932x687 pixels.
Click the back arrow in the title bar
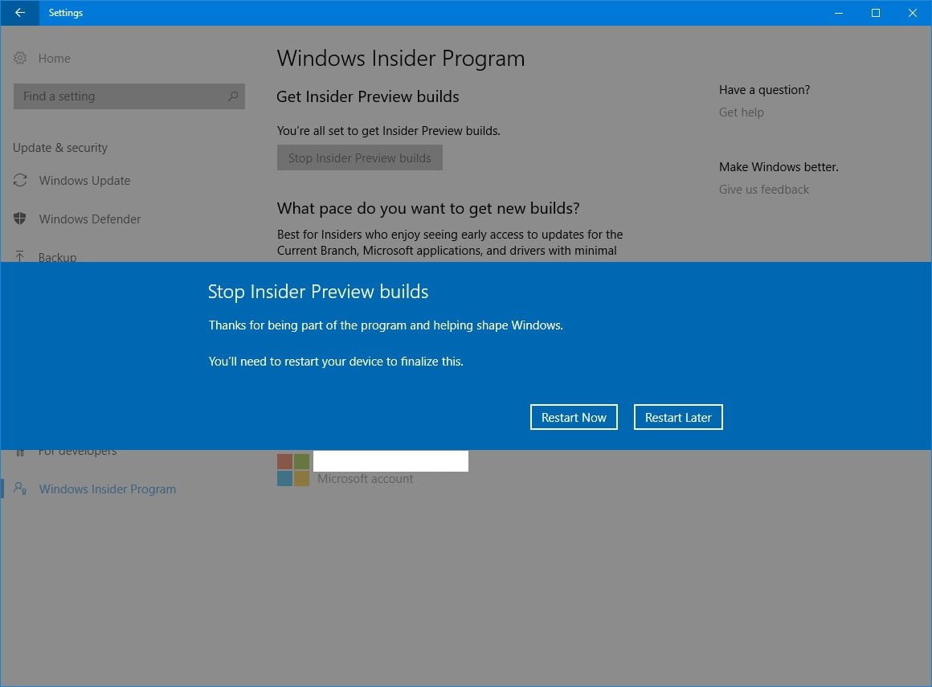tap(19, 13)
